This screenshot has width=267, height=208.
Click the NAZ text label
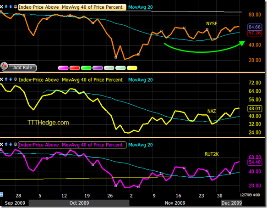click(212, 111)
